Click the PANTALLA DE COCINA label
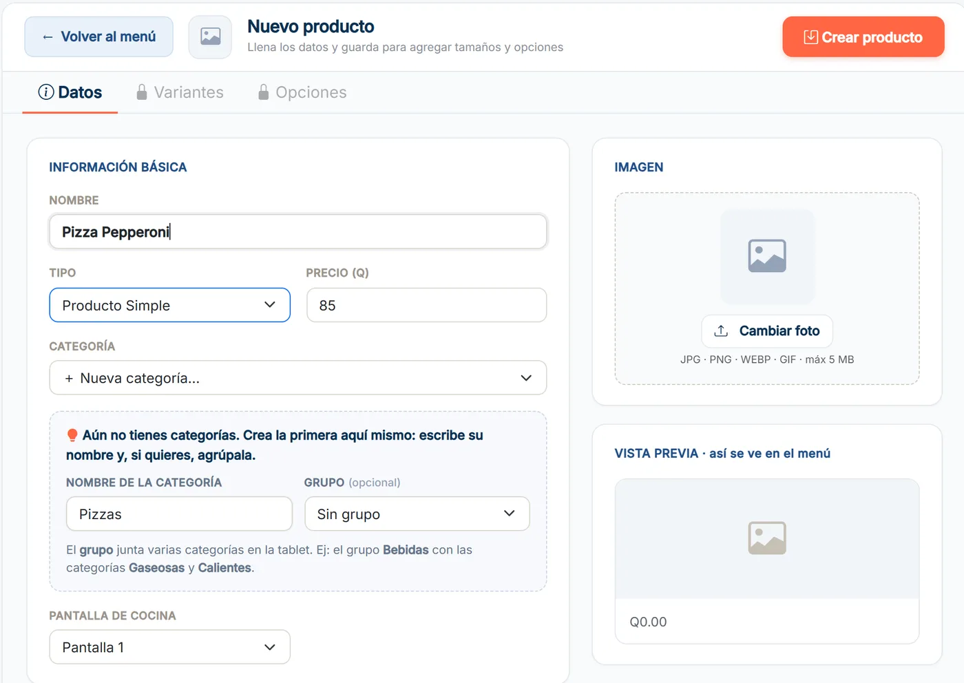 point(112,616)
